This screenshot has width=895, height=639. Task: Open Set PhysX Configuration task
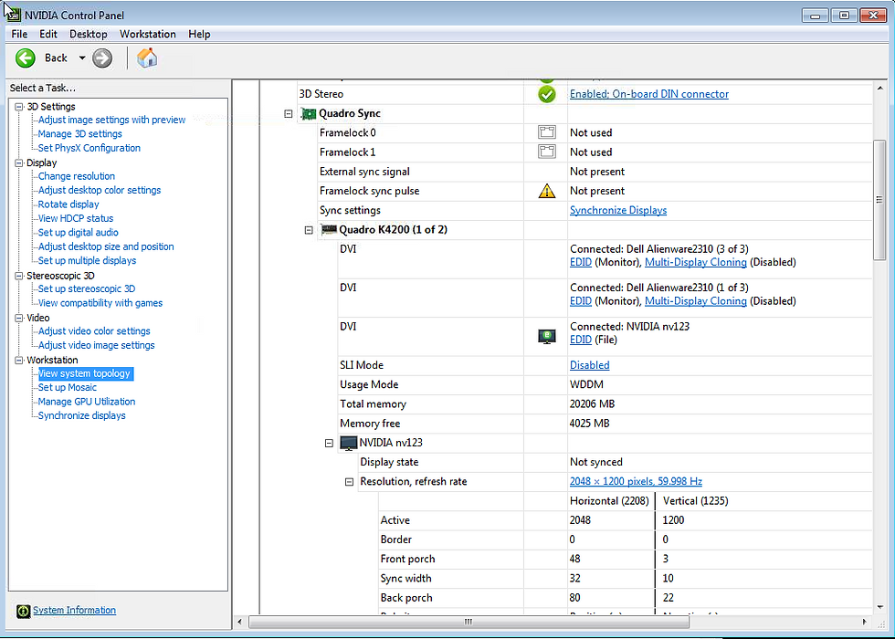click(89, 148)
